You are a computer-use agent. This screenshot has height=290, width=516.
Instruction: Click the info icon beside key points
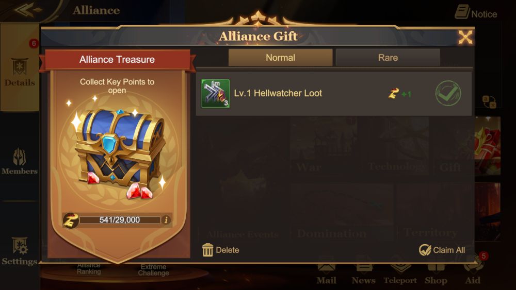click(166, 220)
